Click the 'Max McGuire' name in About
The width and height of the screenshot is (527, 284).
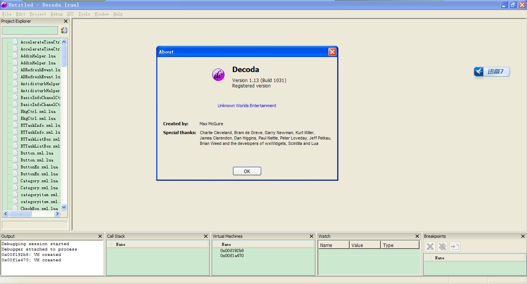pyautogui.click(x=211, y=124)
